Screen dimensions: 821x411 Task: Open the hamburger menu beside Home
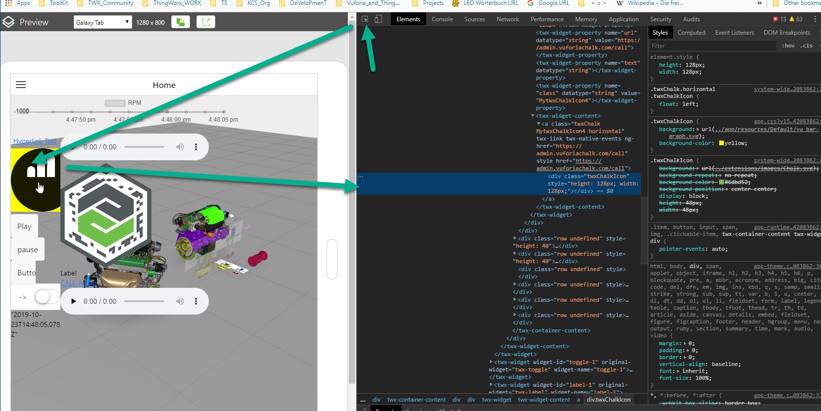coord(21,85)
